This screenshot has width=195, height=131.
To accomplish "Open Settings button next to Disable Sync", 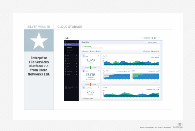I will (92, 51).
